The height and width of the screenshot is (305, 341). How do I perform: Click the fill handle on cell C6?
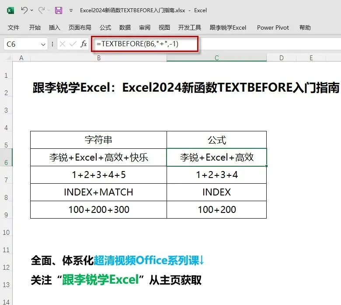266,166
